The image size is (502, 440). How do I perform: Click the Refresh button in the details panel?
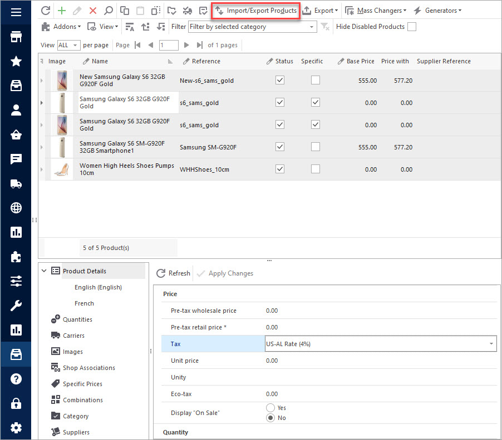(x=173, y=273)
